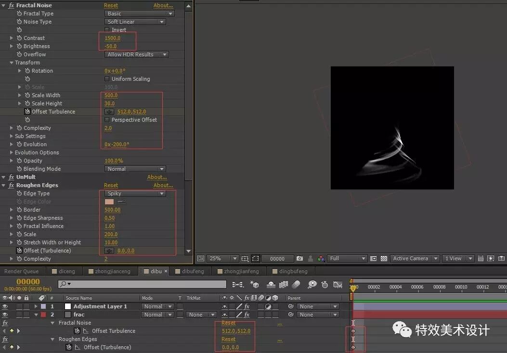Toggle the Roughen Edges fx switch in effect panel
The image size is (507, 353).
coord(12,185)
